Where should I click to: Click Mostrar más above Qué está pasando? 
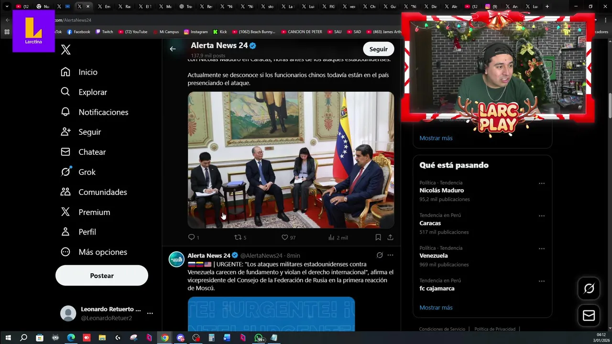[436, 138]
